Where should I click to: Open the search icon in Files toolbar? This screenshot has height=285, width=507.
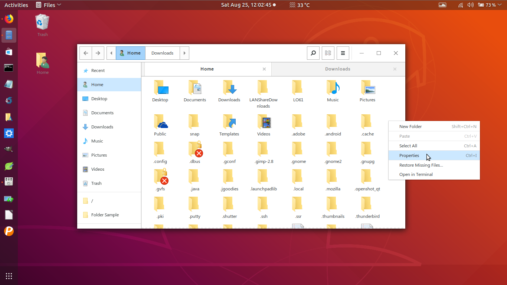click(313, 53)
